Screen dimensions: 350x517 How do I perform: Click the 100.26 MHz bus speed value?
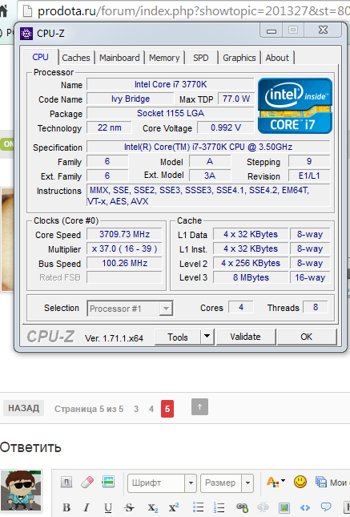pyautogui.click(x=125, y=263)
